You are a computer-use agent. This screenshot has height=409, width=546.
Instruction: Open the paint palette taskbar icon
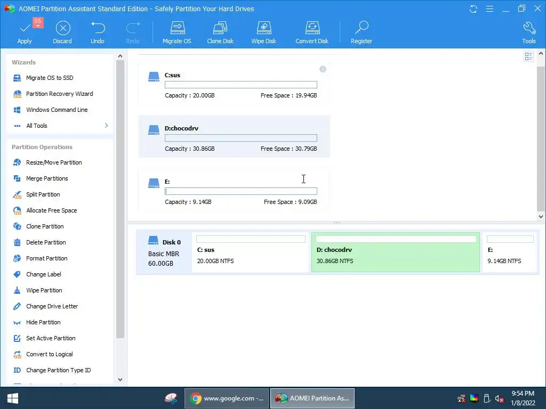click(171, 398)
